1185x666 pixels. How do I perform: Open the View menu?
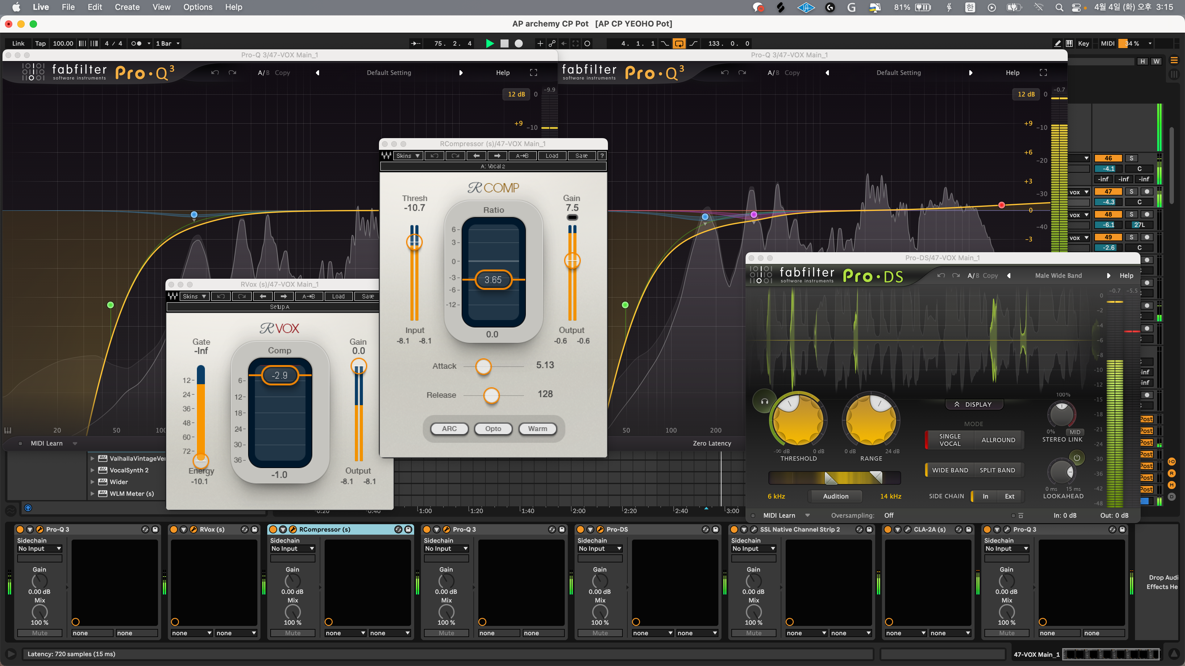point(161,7)
